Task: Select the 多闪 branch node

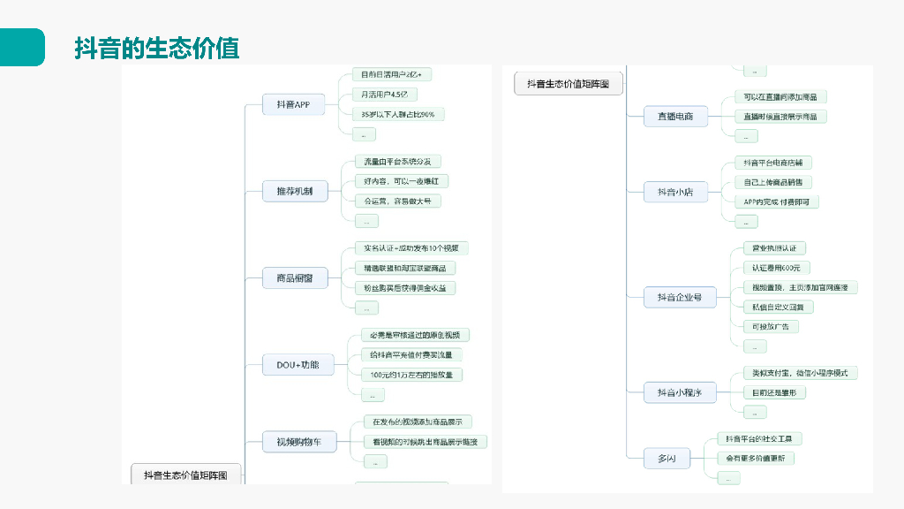Action: pyautogui.click(x=667, y=459)
